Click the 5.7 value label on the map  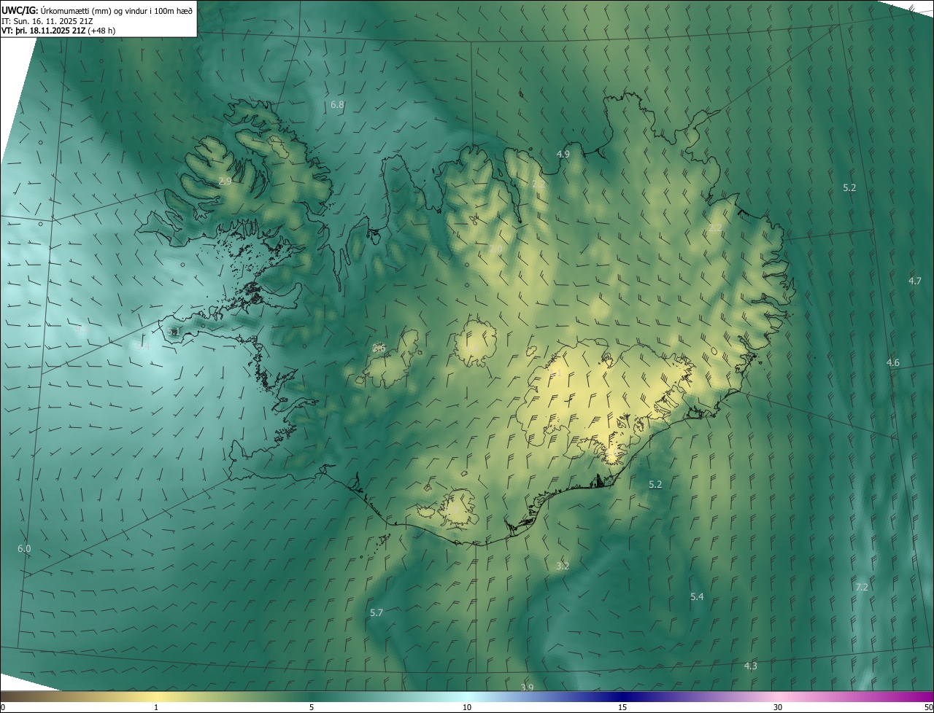pos(377,613)
